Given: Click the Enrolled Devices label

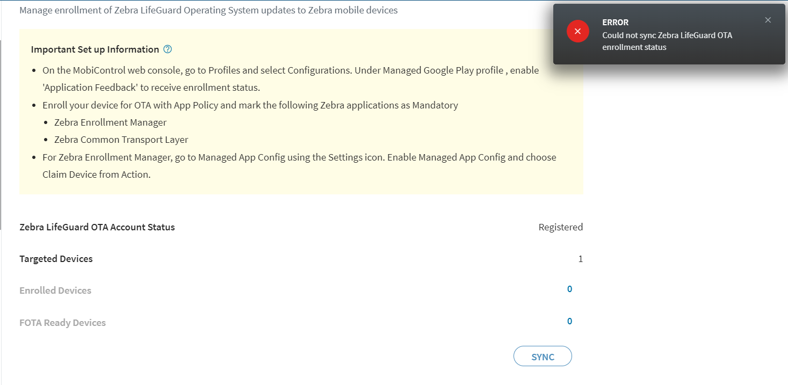Looking at the screenshot, I should pos(55,290).
